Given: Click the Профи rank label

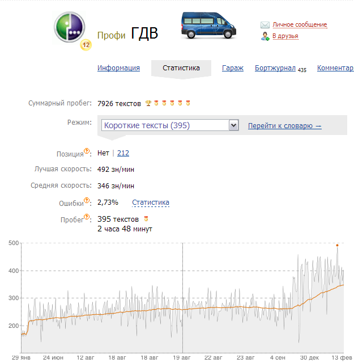Looking at the screenshot, I should coord(111,35).
